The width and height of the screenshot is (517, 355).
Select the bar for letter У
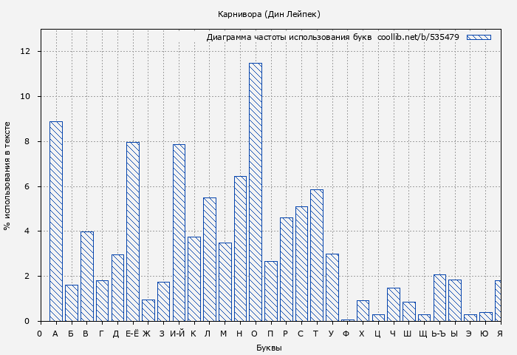pyautogui.click(x=332, y=288)
